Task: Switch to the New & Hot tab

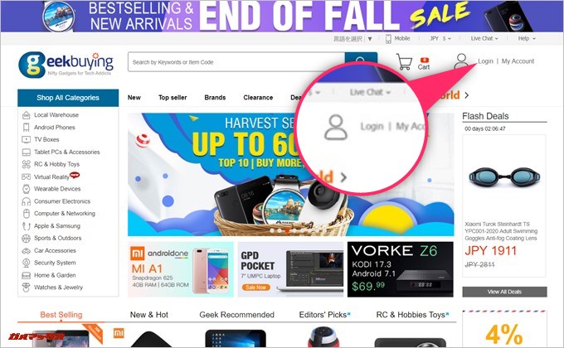Action: [149, 315]
